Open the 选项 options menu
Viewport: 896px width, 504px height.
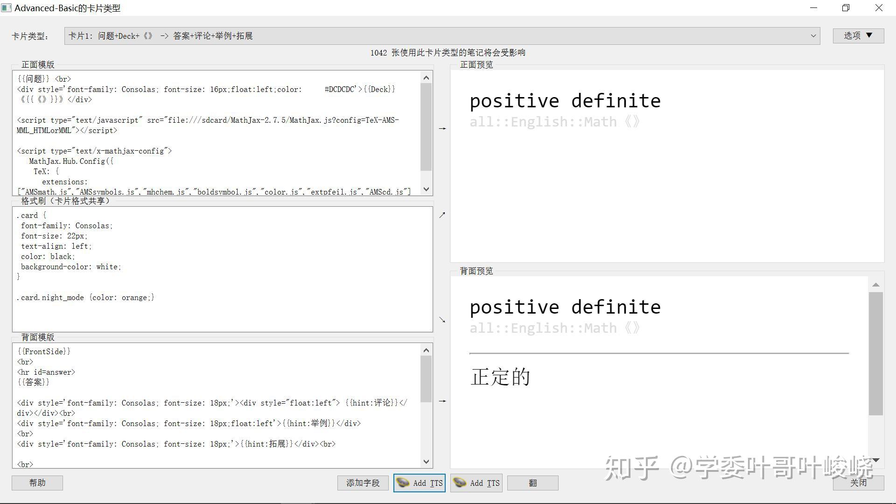[x=858, y=35]
